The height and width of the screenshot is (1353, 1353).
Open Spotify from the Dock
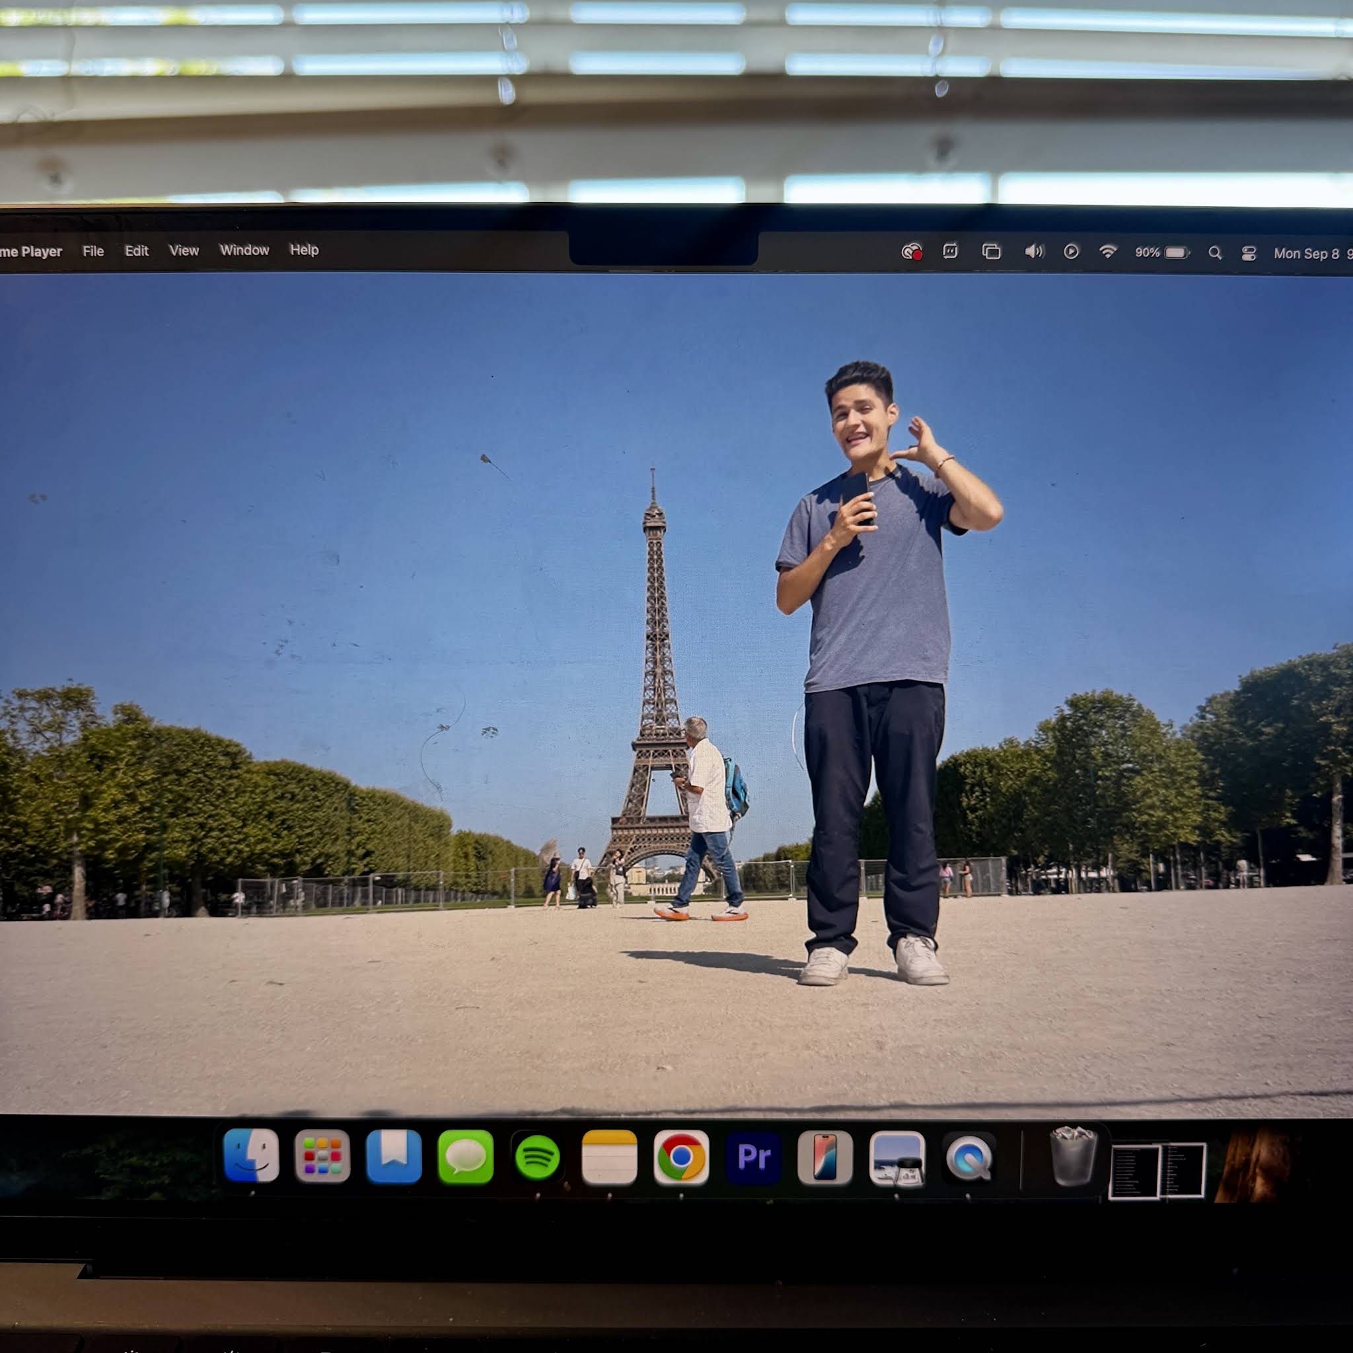[x=537, y=1157]
